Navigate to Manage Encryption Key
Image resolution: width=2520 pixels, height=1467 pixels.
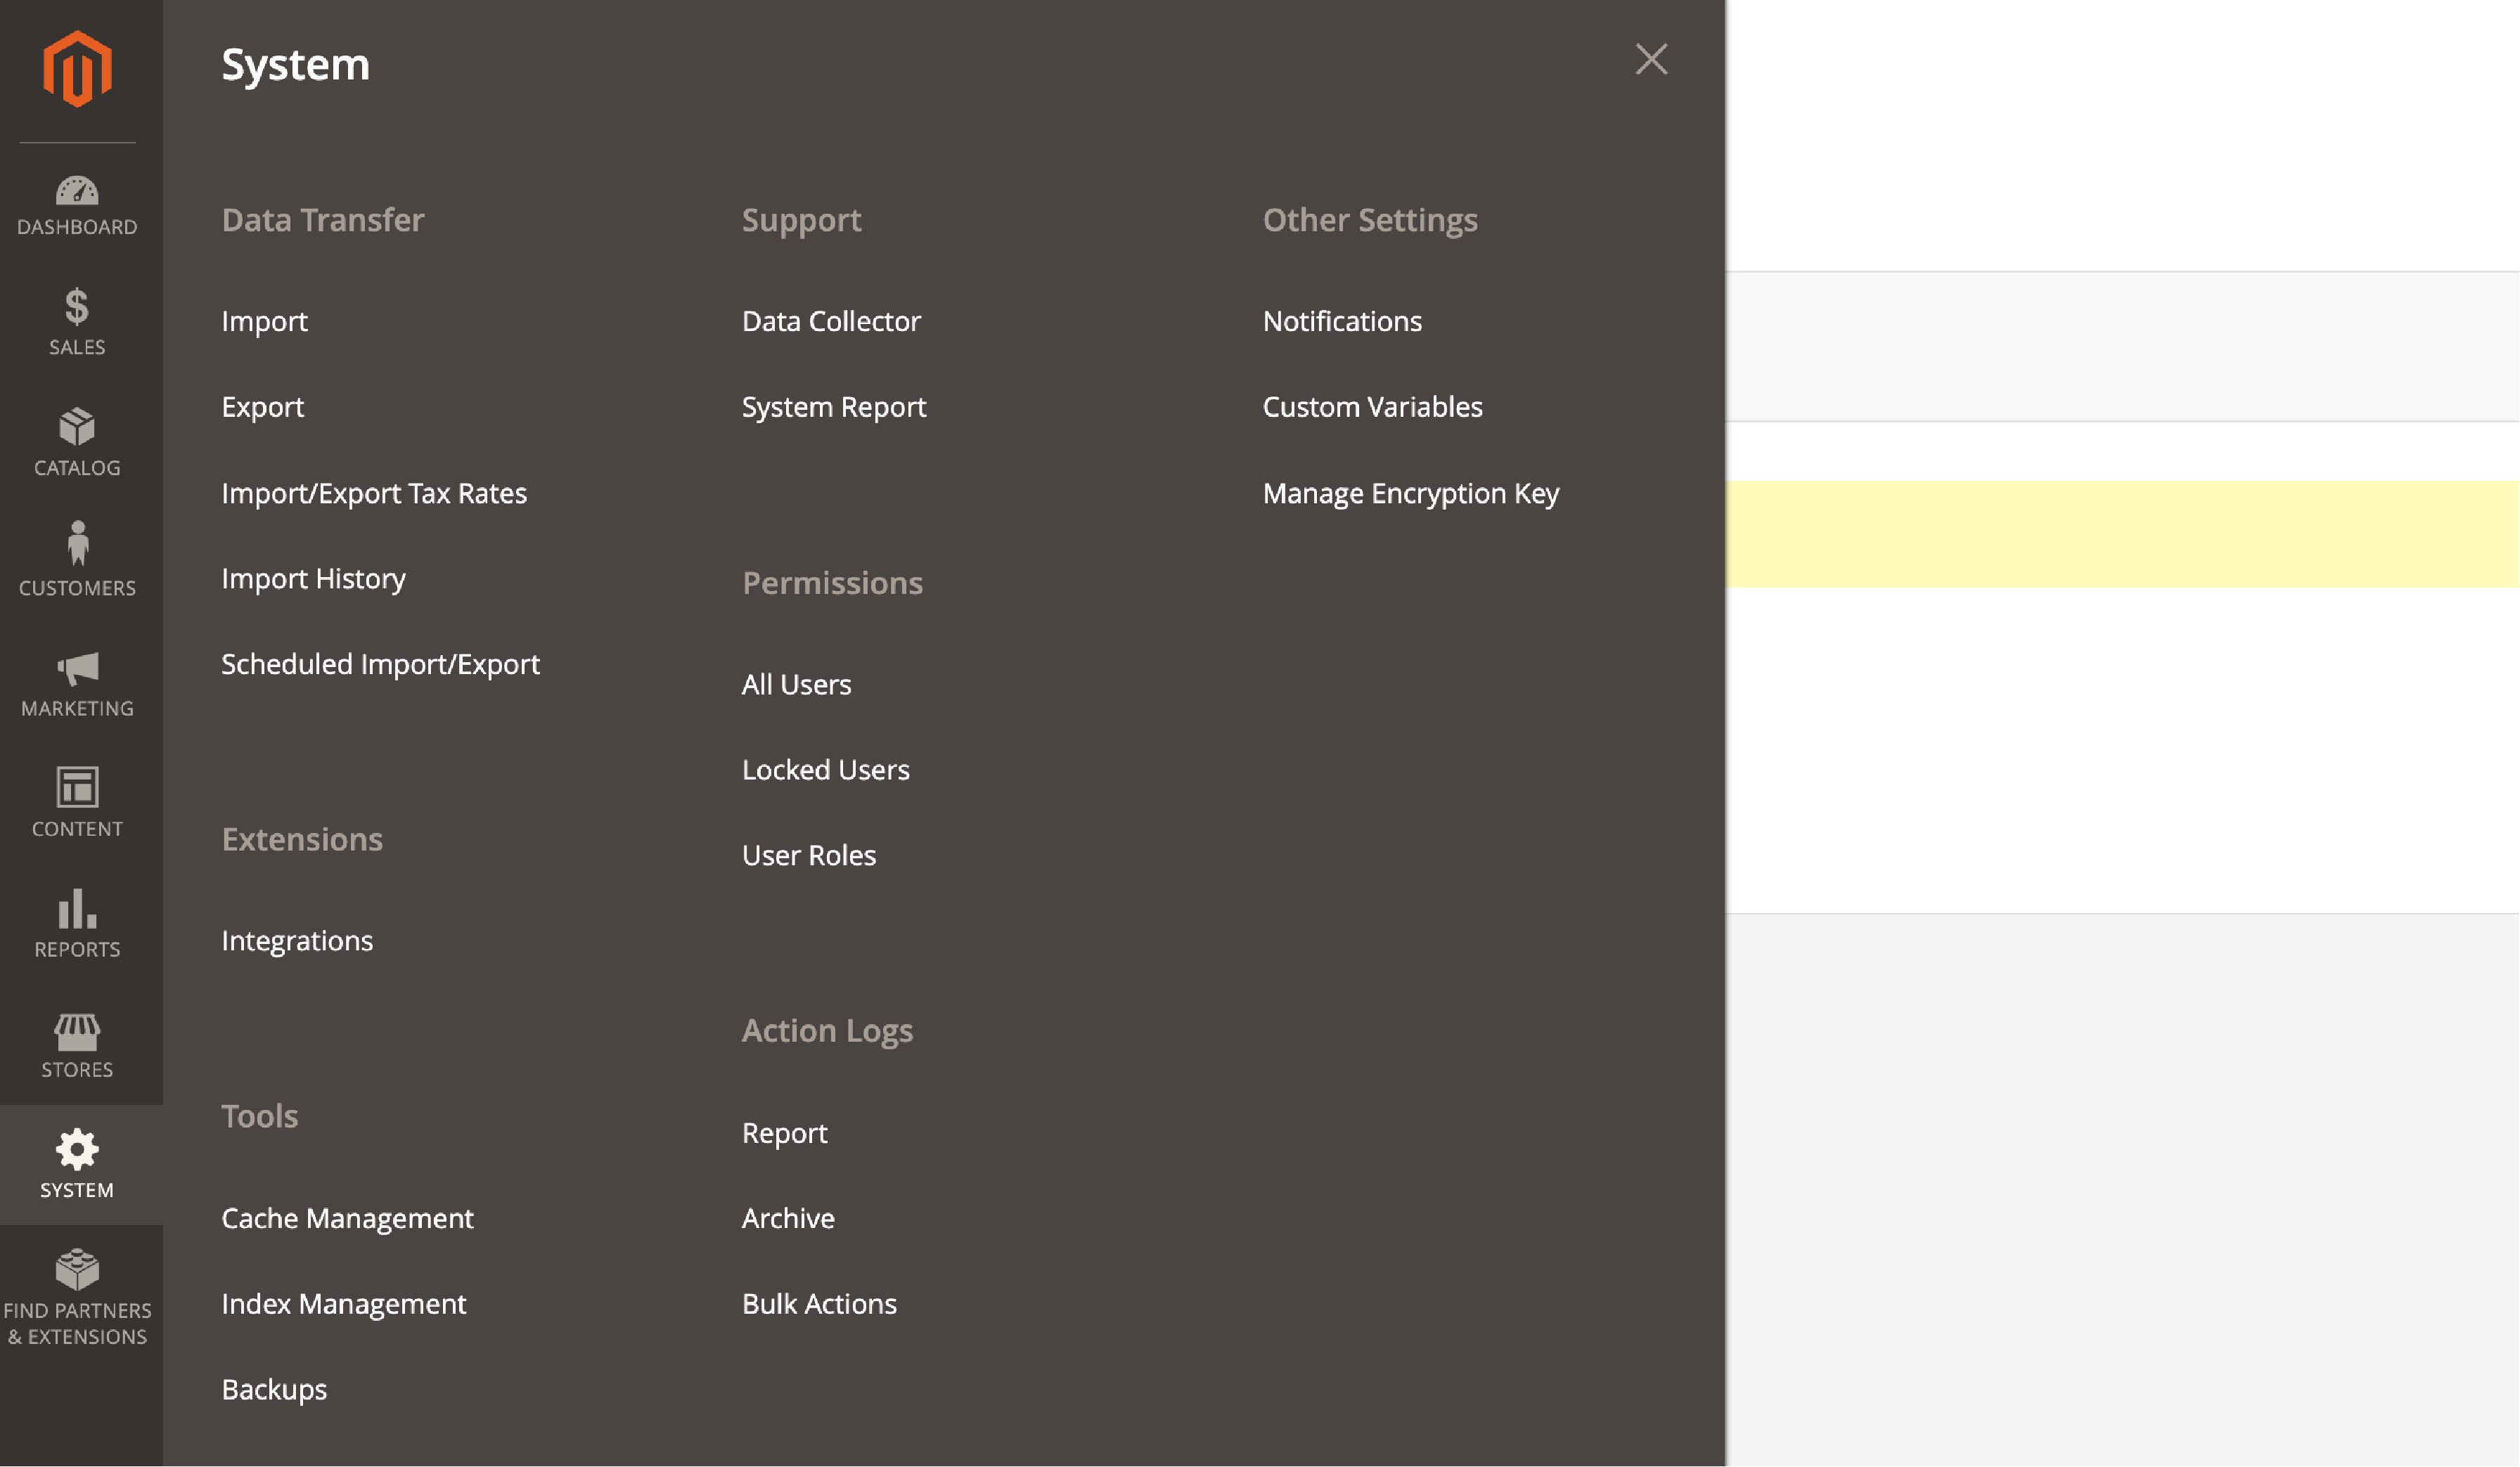(x=1411, y=491)
